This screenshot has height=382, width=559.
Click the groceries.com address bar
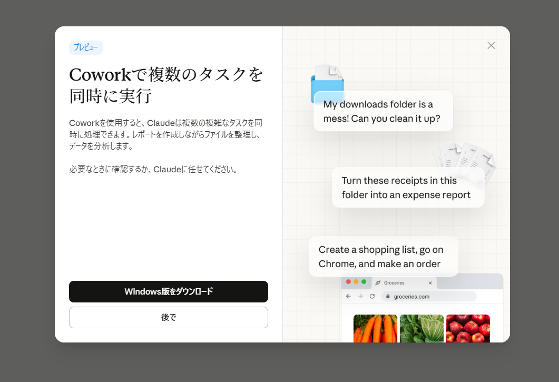428,297
